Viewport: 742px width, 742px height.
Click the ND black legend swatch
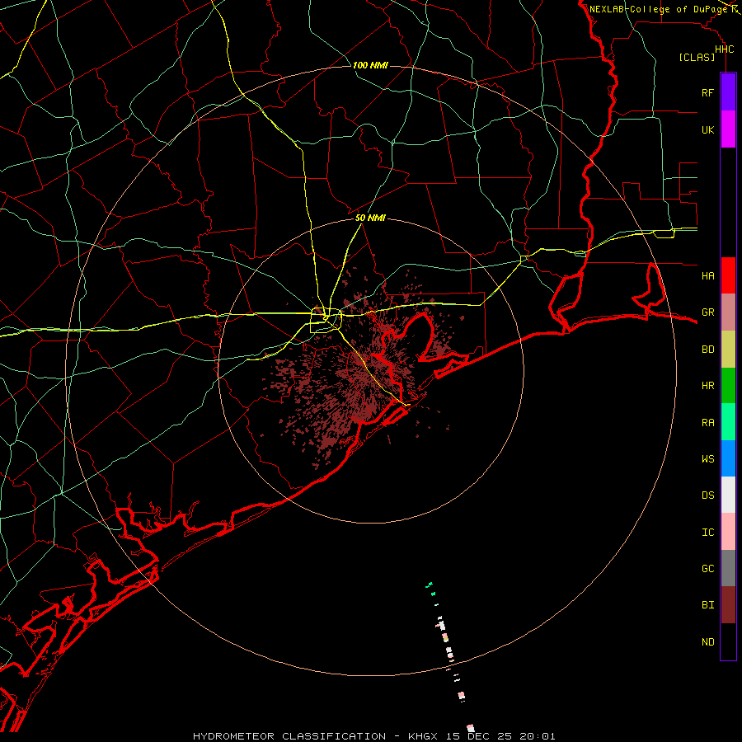point(728,641)
